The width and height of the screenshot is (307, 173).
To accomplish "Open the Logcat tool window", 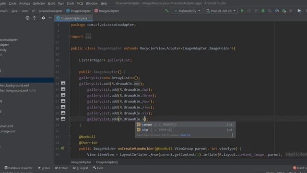I will point(80,168).
